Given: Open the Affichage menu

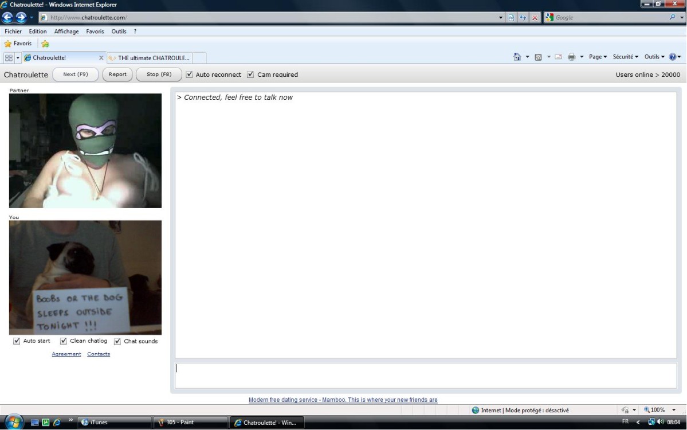Looking at the screenshot, I should 66,32.
